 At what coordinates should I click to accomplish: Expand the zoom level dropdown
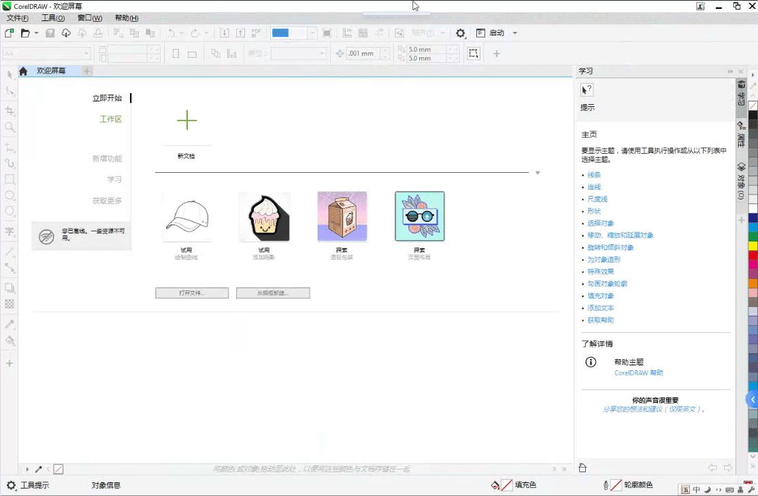(x=312, y=33)
